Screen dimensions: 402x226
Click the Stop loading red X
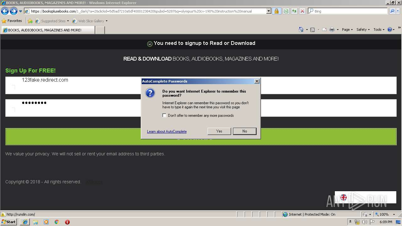coord(302,11)
